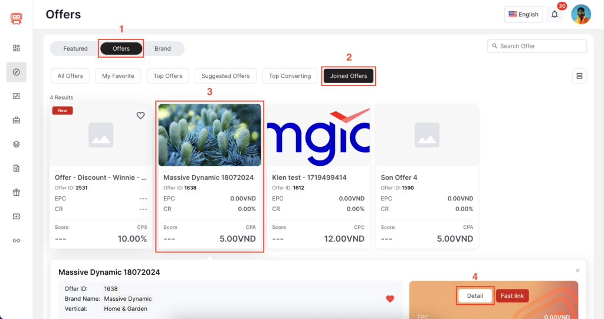Open the sidebar icon below the compass
This screenshot has width=604, height=319.
coord(16,96)
